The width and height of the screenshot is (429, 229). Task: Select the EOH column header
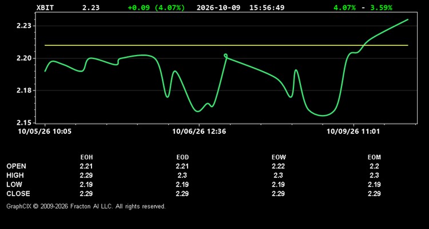pyautogui.click(x=86, y=157)
